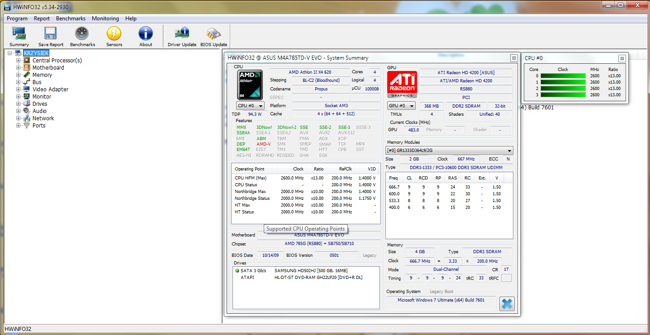Select the Ports tree item
This screenshot has height=335, width=650.
(x=39, y=126)
